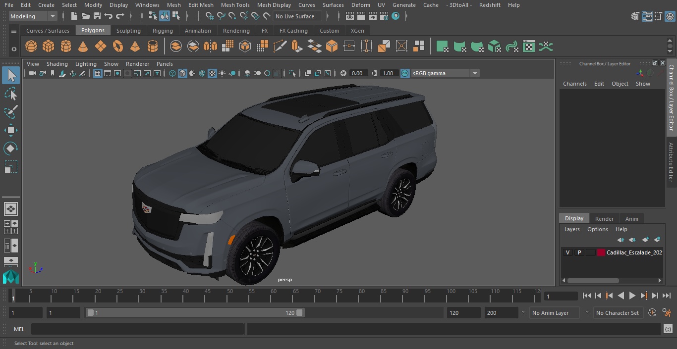Open the UV Editor checker window icon
Screen dimensions: 677x349
click(x=529, y=47)
